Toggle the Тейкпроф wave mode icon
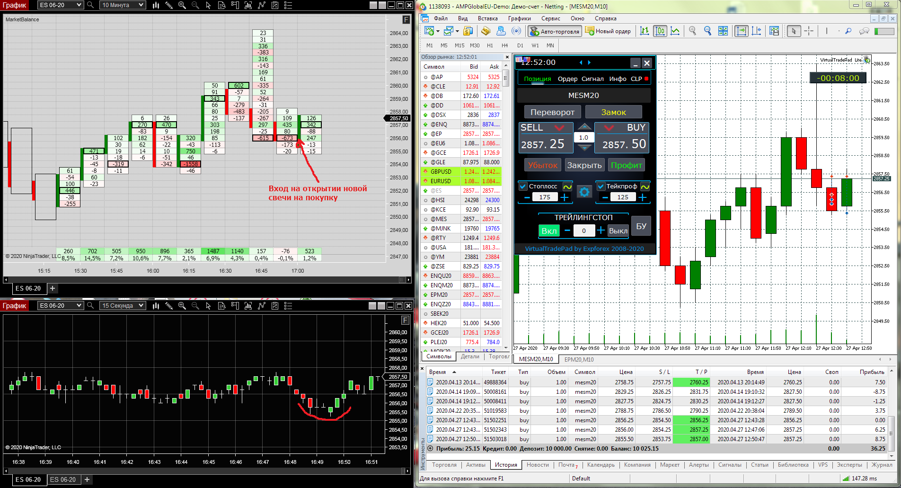 pos(645,186)
